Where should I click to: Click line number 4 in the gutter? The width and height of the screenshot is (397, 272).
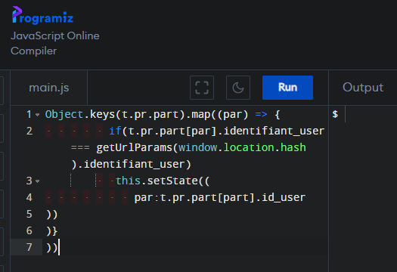coord(29,197)
